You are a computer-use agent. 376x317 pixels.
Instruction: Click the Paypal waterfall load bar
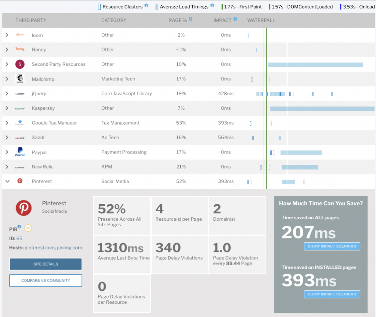(x=301, y=152)
